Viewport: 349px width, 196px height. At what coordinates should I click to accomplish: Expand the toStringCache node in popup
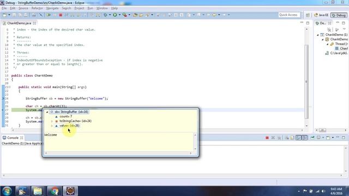[x=52, y=121]
